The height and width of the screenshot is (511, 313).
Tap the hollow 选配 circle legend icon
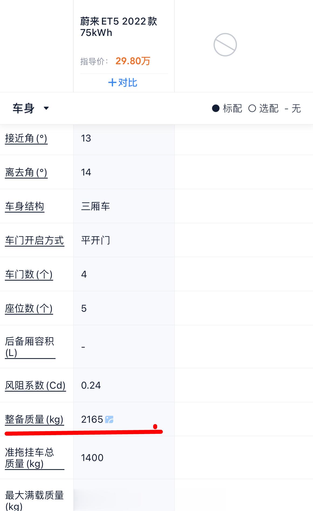point(252,108)
